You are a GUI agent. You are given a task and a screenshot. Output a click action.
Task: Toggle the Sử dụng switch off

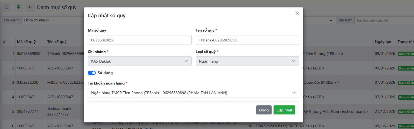pyautogui.click(x=92, y=73)
